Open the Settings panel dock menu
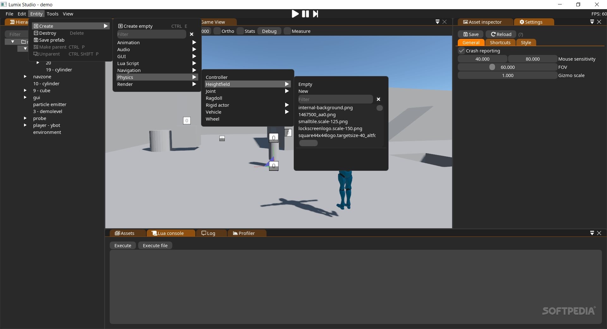The image size is (607, 329). 592,22
